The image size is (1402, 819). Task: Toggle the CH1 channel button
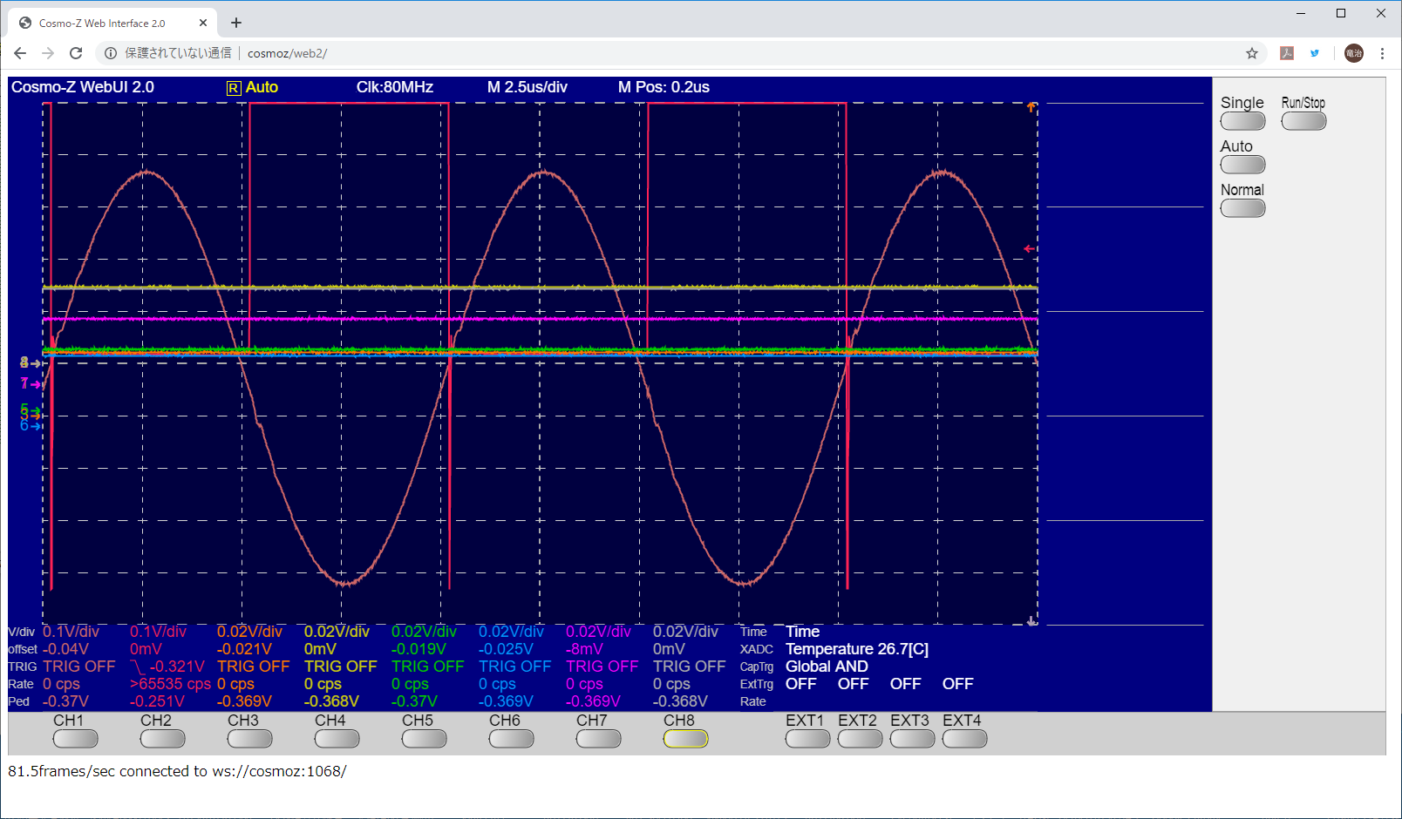tap(75, 739)
